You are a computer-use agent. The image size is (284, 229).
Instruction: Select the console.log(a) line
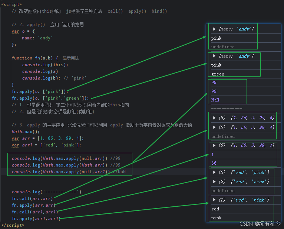(40, 71)
